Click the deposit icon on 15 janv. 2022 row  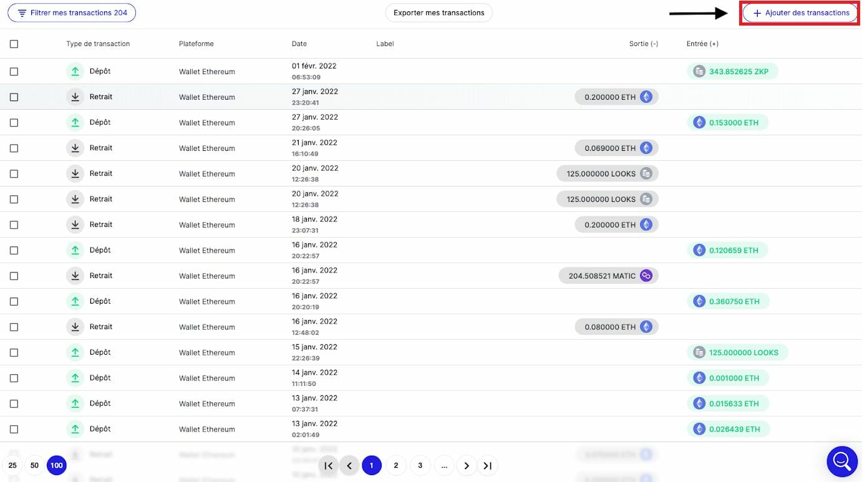click(75, 352)
